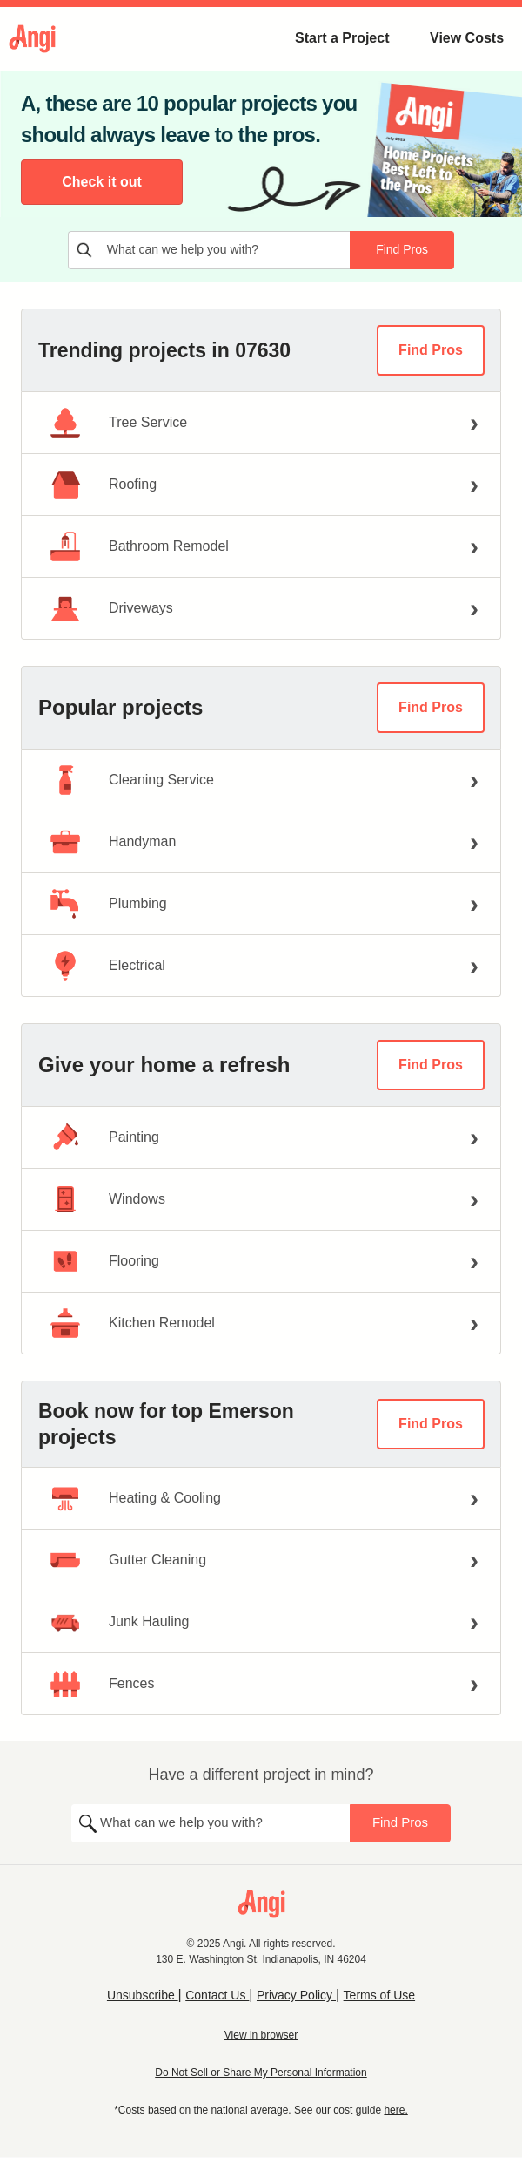
Task: Click the Electrical light bulb icon
Action: (x=65, y=966)
